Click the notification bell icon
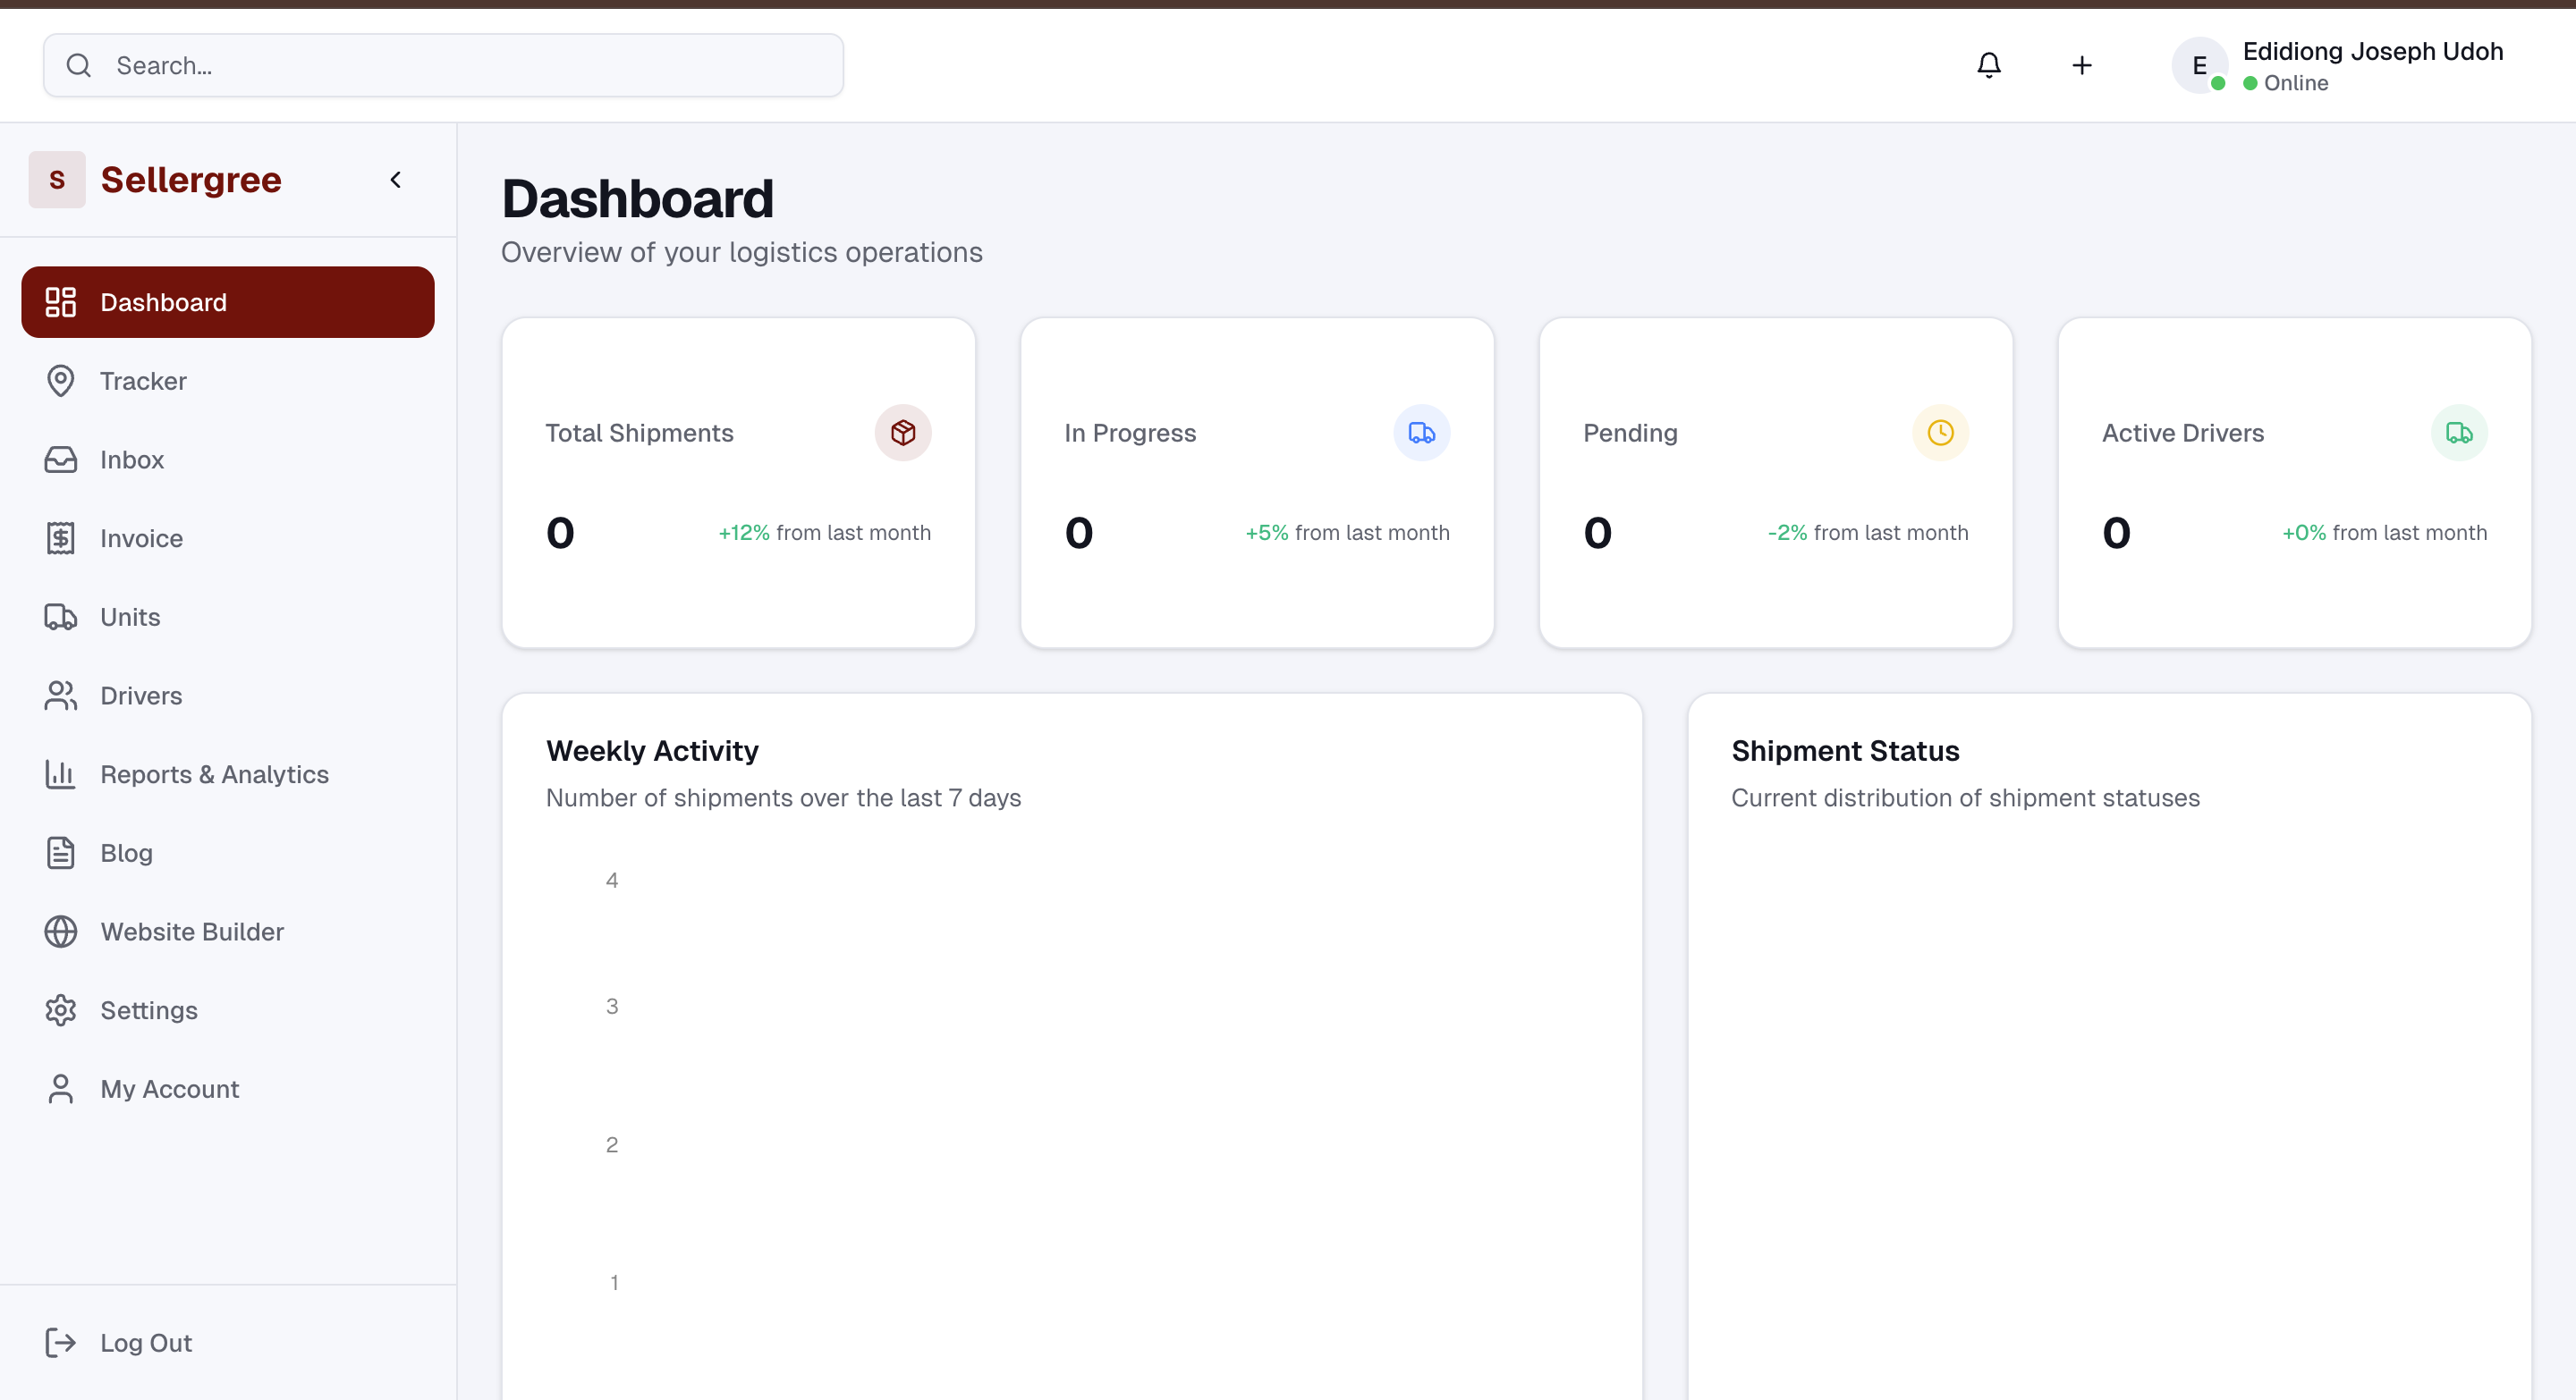2576x1400 pixels. [x=1989, y=65]
